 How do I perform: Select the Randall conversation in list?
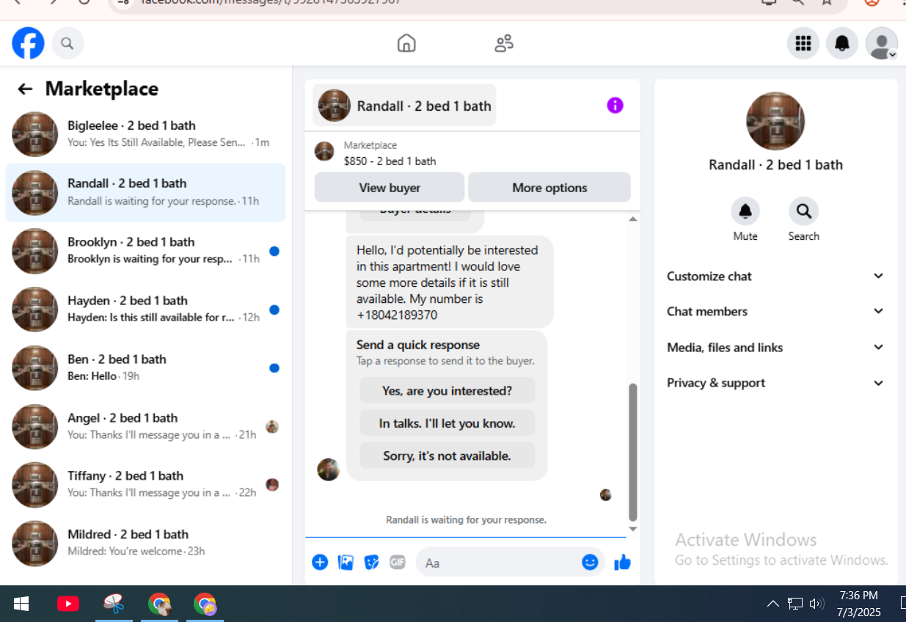coord(145,193)
